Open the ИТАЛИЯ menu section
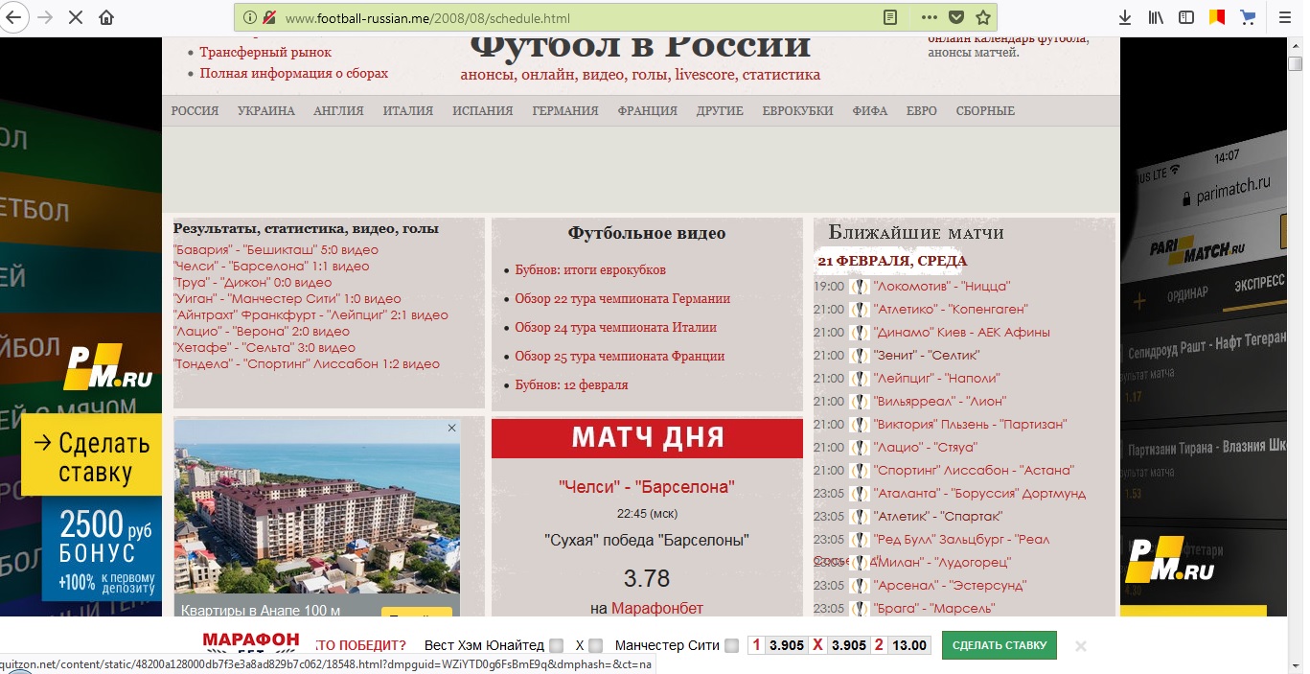 point(408,111)
